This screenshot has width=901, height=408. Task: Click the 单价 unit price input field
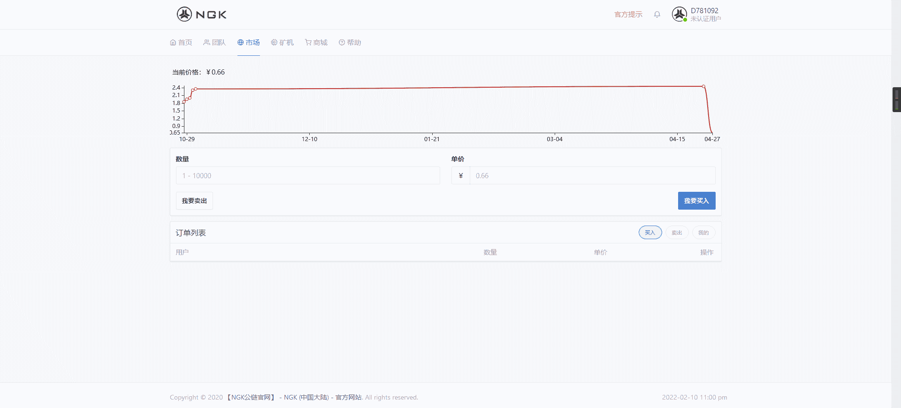[x=592, y=176]
